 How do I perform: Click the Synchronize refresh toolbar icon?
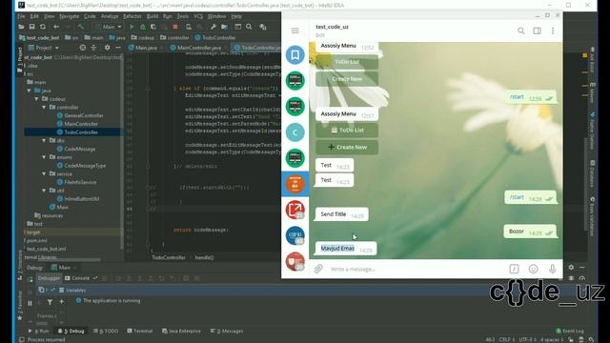pyautogui.click(x=43, y=27)
